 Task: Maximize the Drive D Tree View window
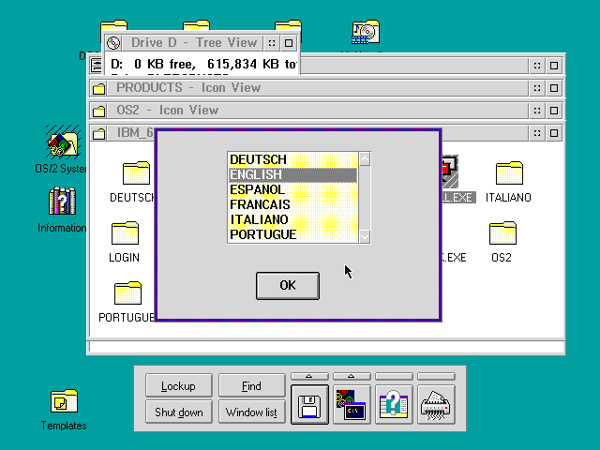[289, 43]
